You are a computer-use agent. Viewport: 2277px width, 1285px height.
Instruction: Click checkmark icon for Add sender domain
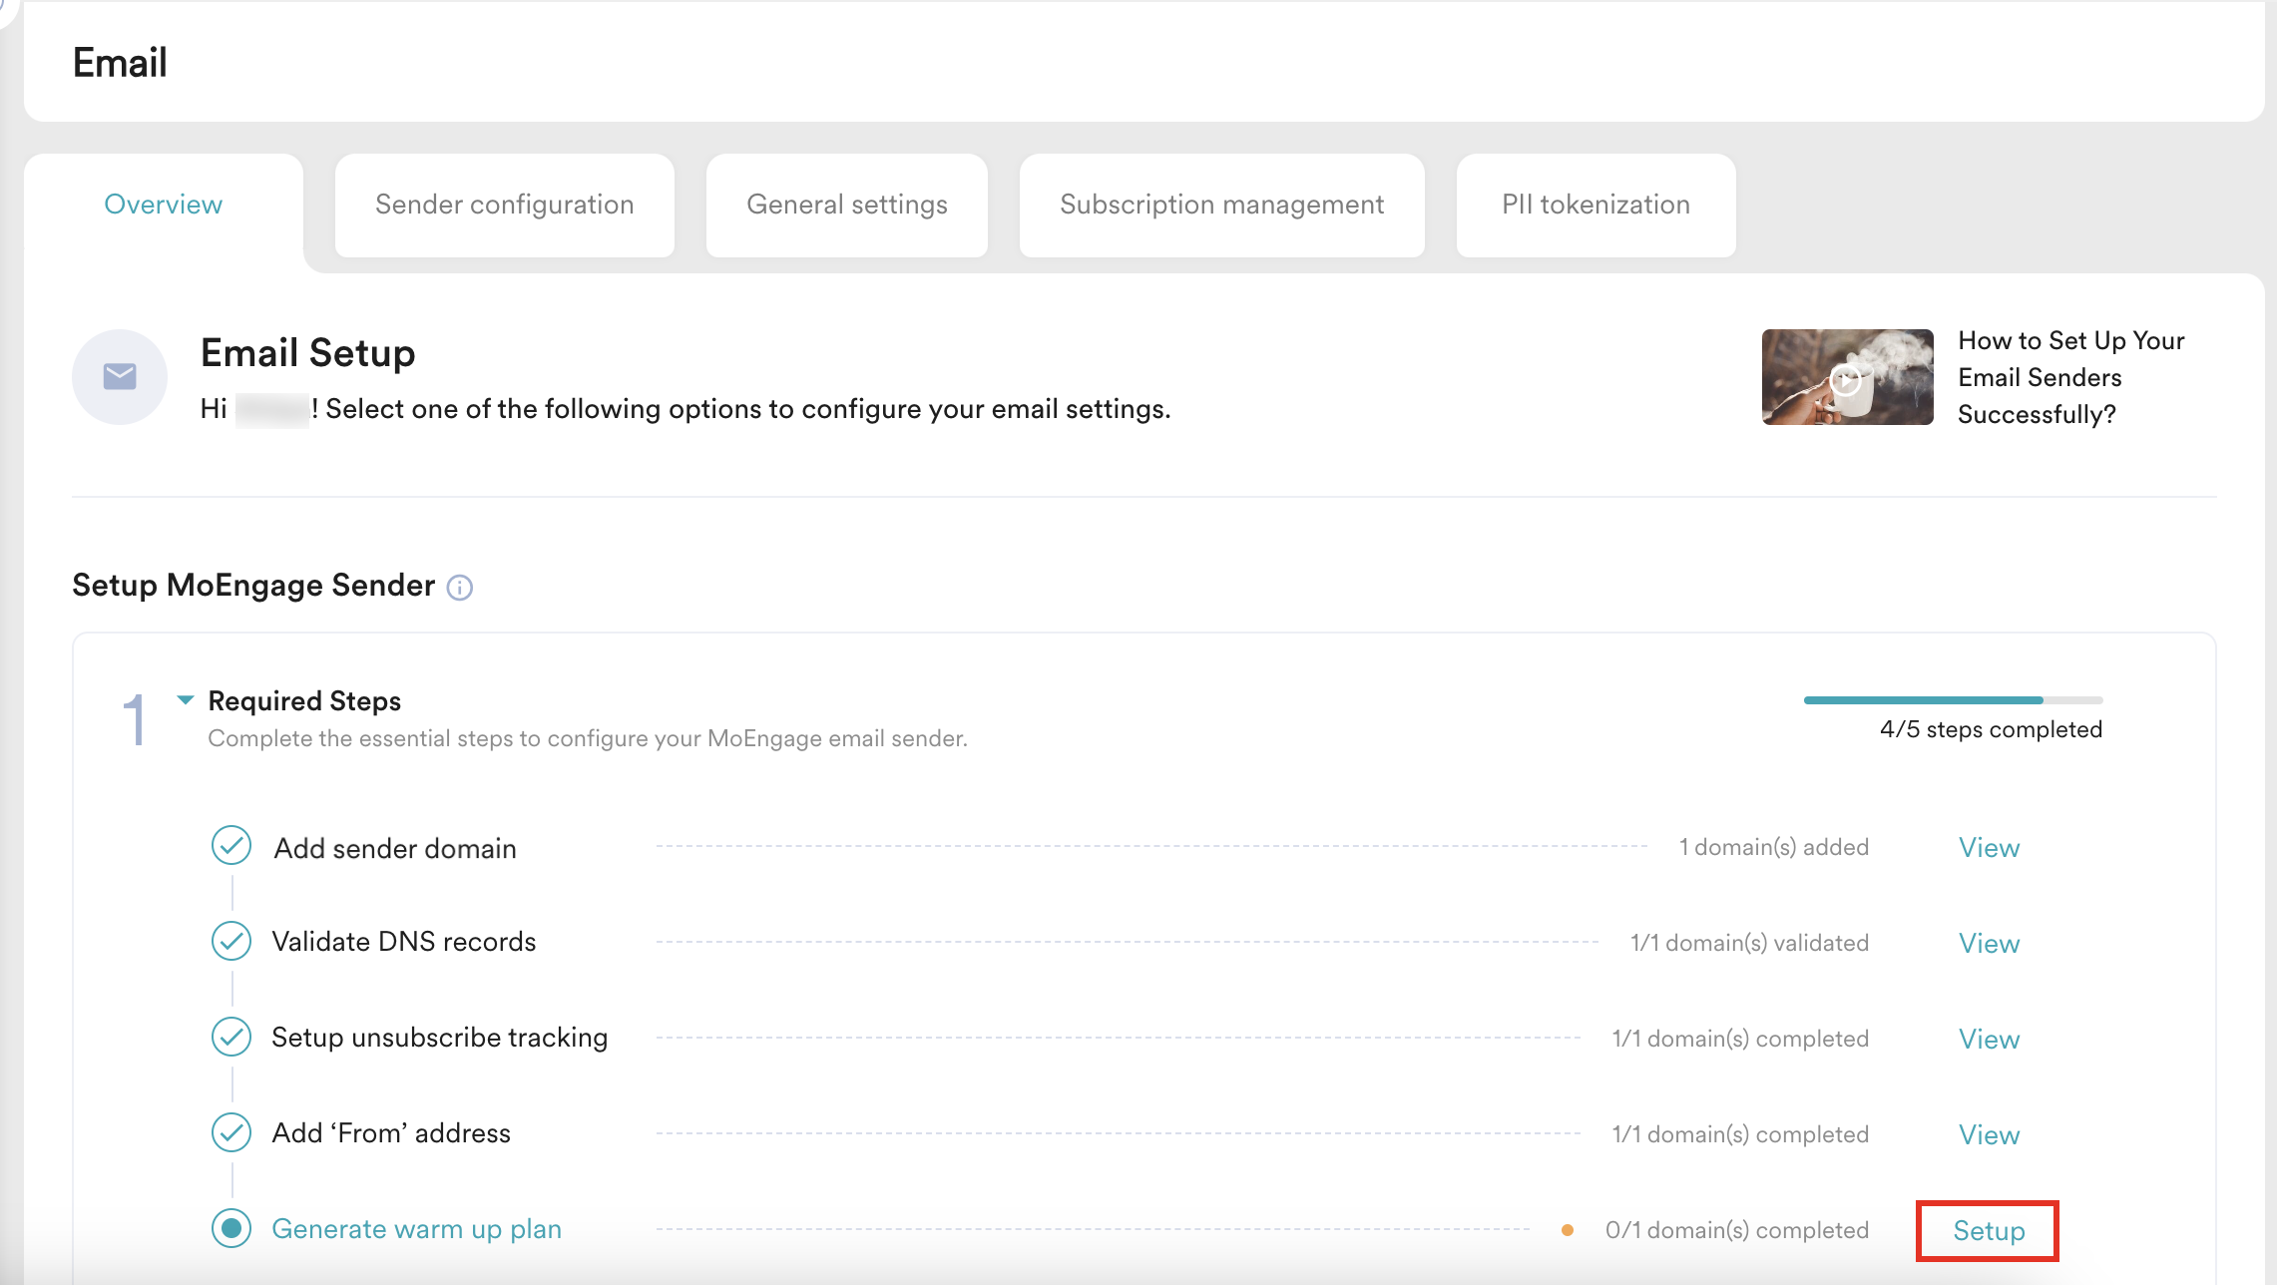[231, 846]
